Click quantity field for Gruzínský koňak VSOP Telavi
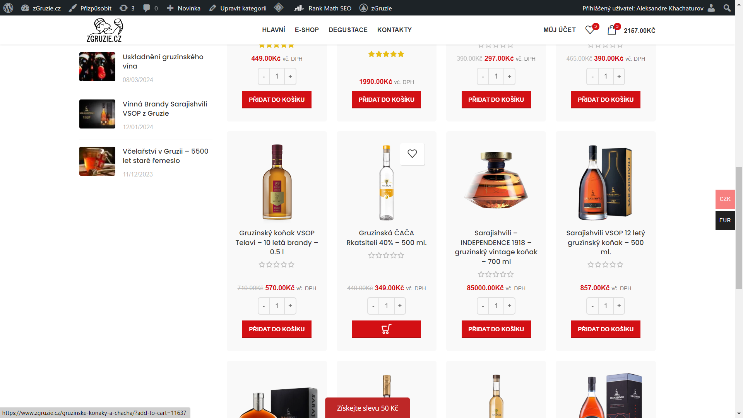The image size is (743, 418). pos(277,306)
